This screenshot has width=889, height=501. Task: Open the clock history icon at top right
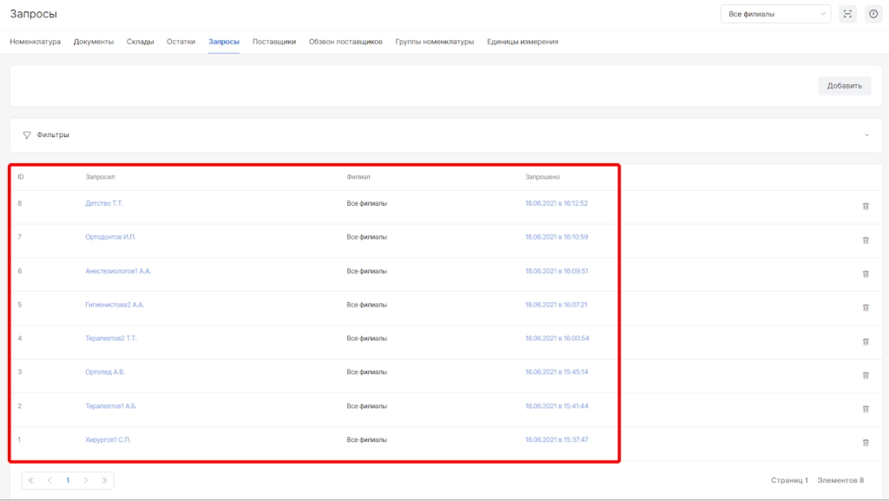[x=873, y=14]
